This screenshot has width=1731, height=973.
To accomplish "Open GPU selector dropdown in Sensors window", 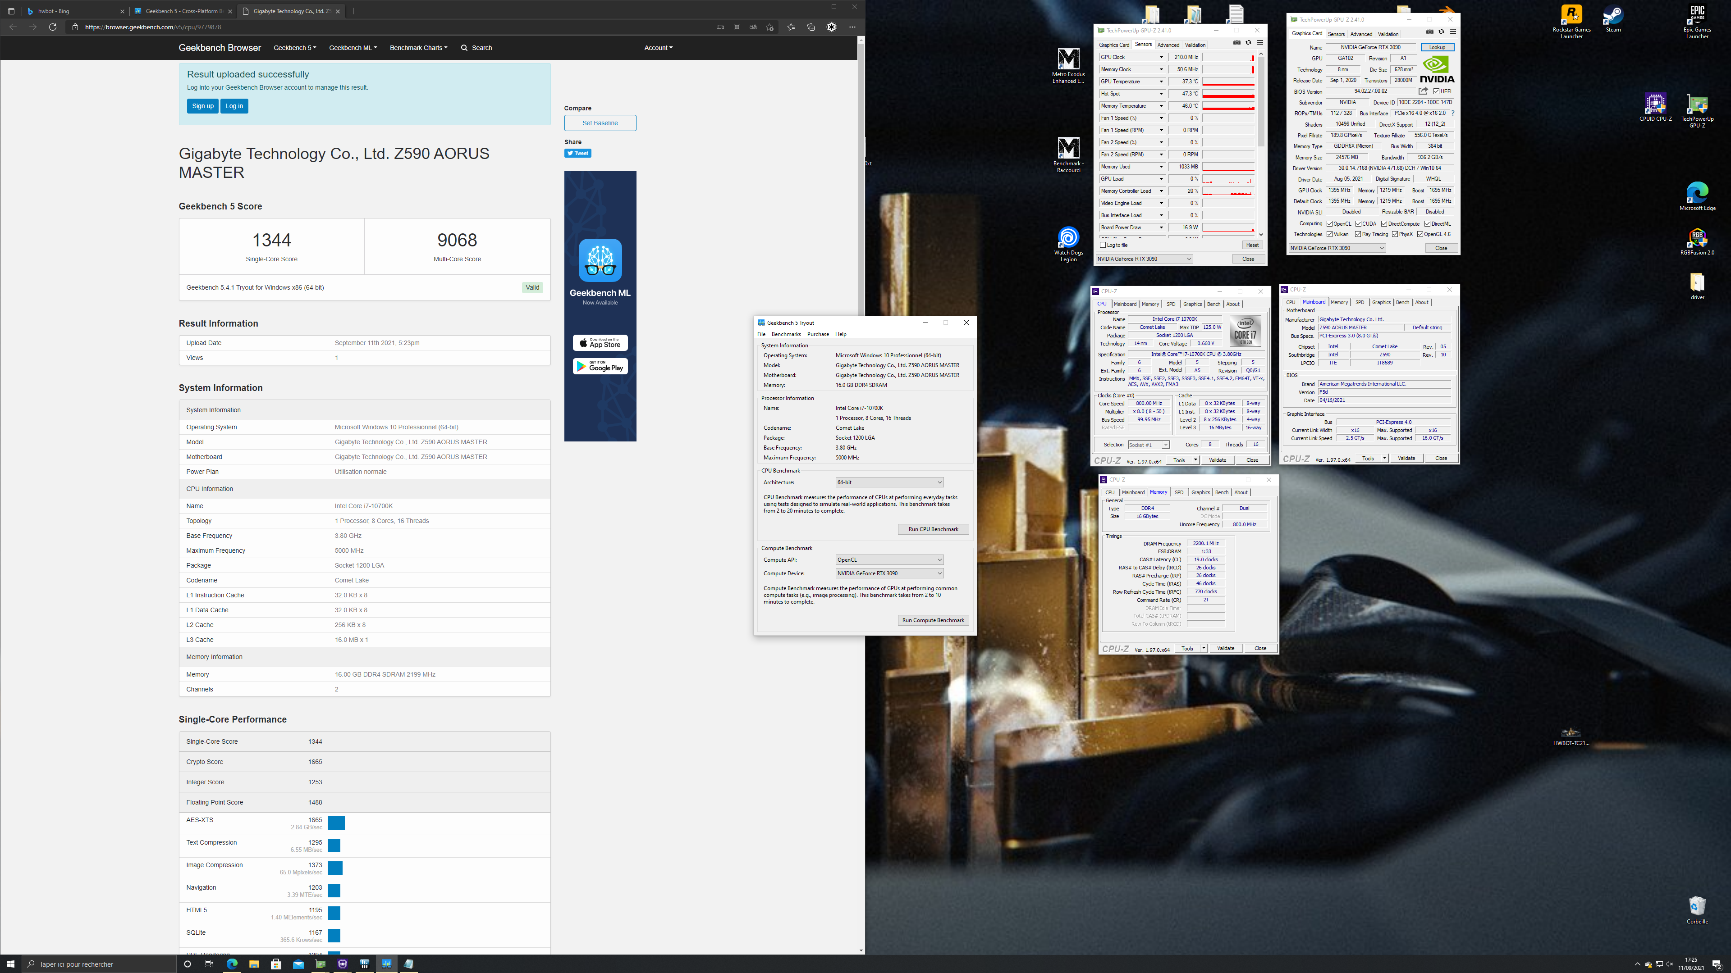I will click(x=1145, y=259).
